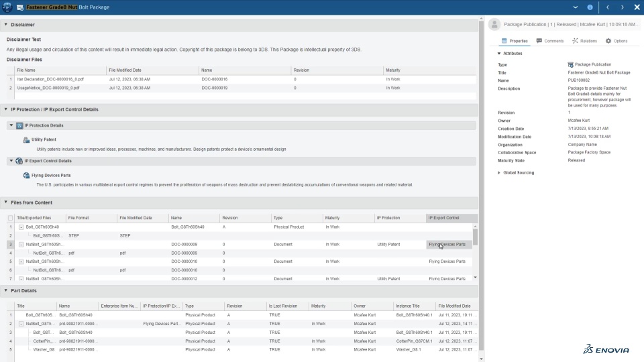
Task: Expand the Global Sourcing section
Action: pyautogui.click(x=499, y=173)
